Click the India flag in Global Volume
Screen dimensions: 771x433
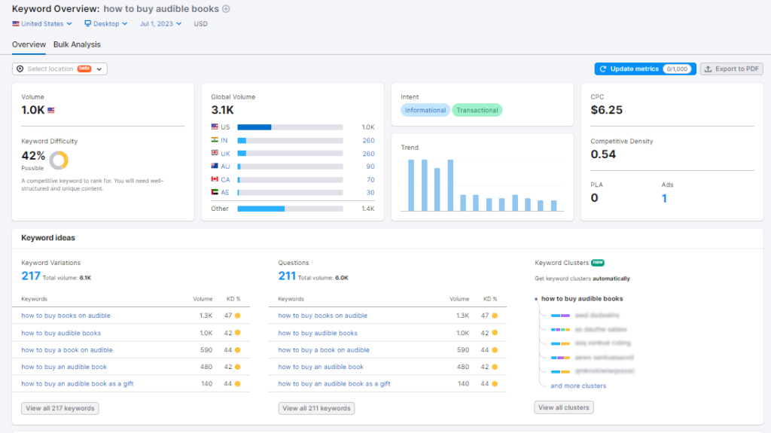(215, 140)
